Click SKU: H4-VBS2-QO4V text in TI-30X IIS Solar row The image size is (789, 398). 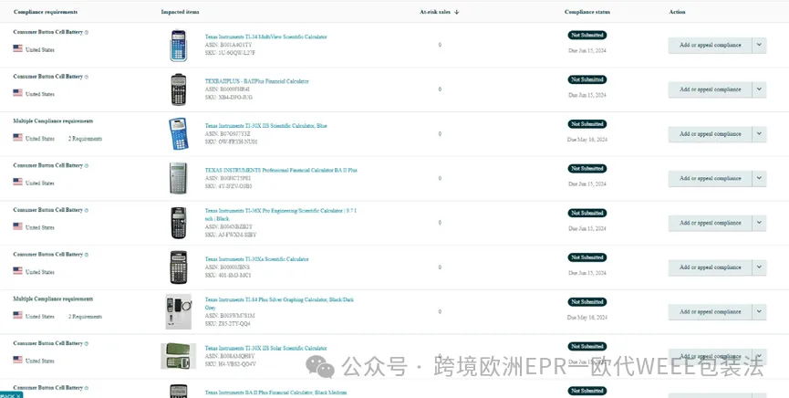pyautogui.click(x=230, y=364)
